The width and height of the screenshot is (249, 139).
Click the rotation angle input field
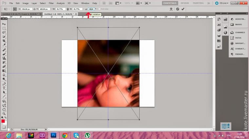[x=91, y=9]
